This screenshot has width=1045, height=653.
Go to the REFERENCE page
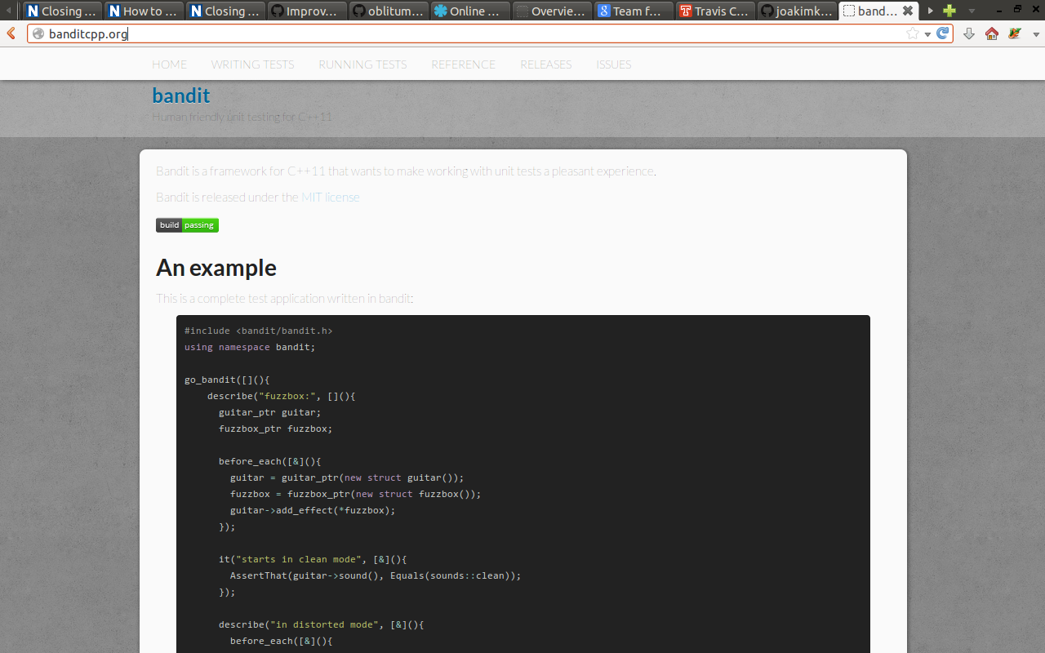pos(463,64)
